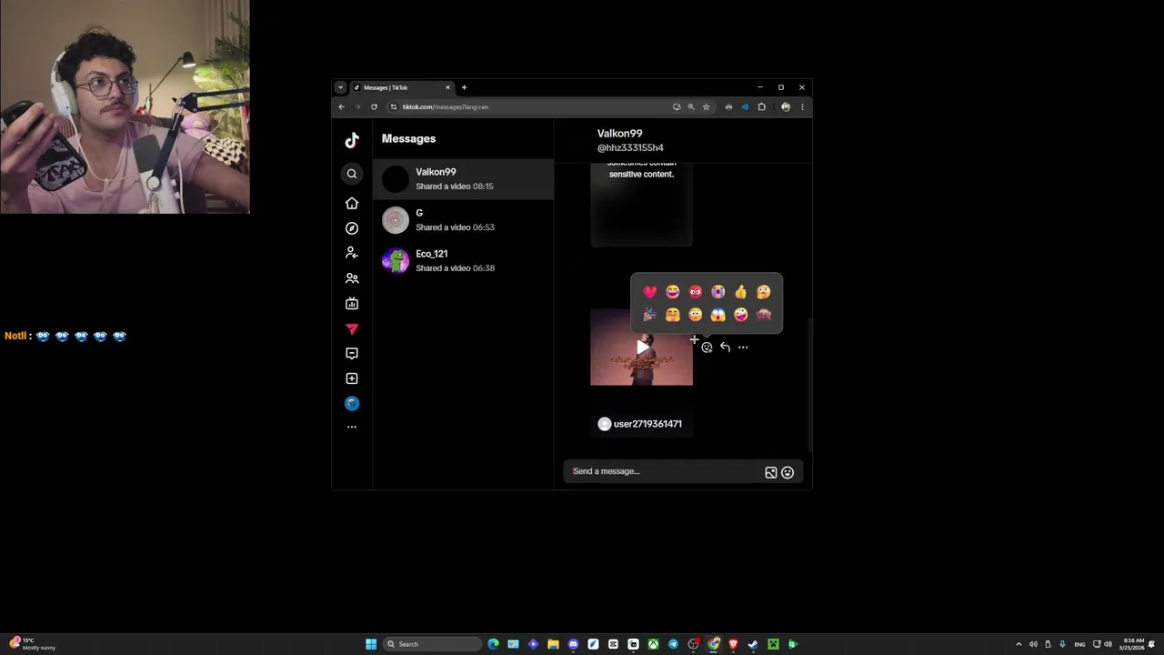This screenshot has width=1164, height=655.
Task: Pick the laughing face emoji next to heart
Action: 672,292
